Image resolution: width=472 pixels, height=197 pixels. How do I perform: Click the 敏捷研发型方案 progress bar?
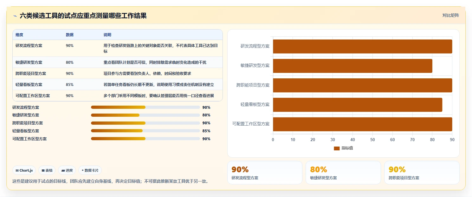(x=145, y=115)
